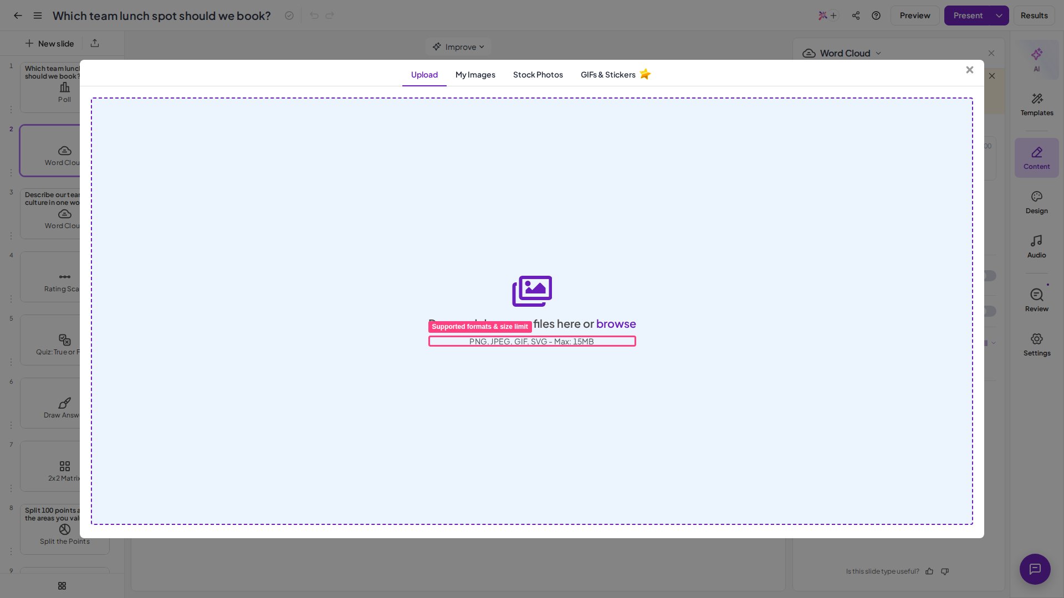Click the thumbs up for slide usefulness
Screen dimensions: 1064x598
tap(929, 571)
